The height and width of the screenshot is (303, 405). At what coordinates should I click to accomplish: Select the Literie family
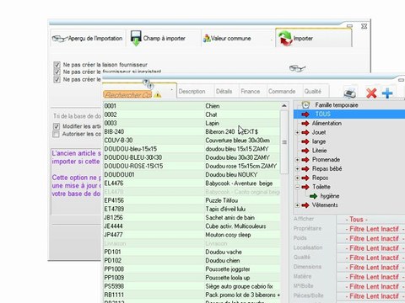tap(320, 151)
